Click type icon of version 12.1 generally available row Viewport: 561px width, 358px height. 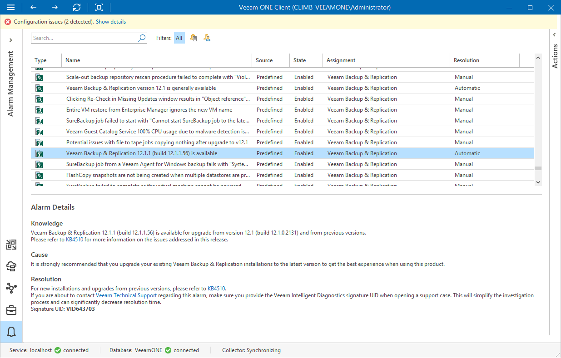pyautogui.click(x=39, y=88)
